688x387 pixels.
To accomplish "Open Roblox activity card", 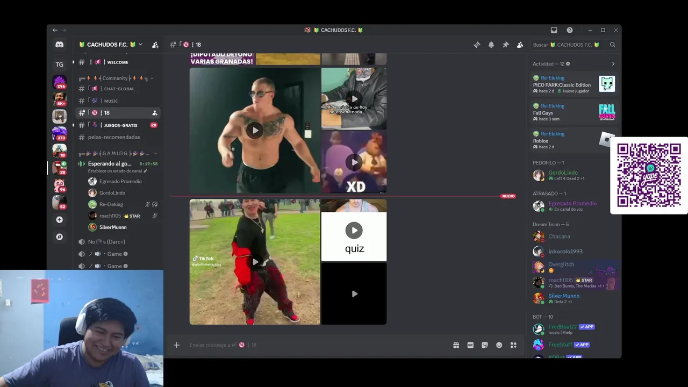I will [573, 140].
